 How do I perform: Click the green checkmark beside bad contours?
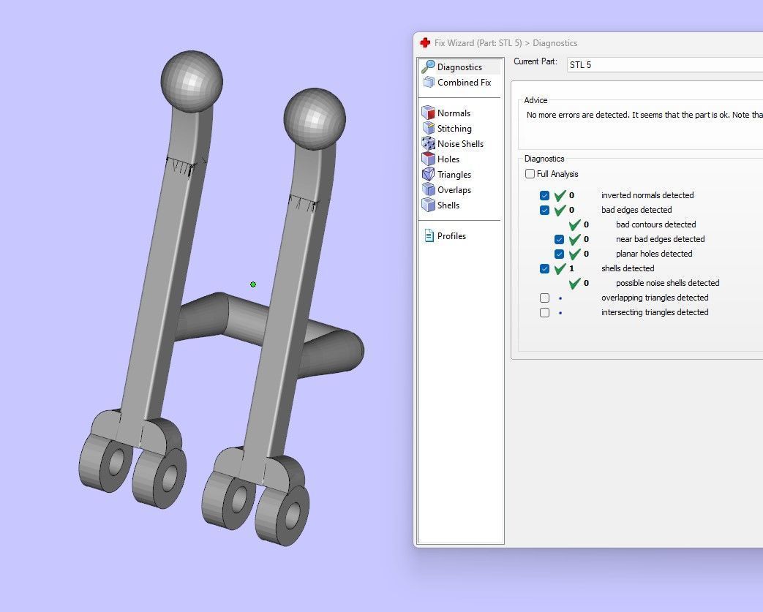575,224
